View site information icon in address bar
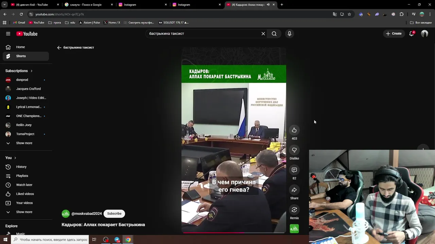The width and height of the screenshot is (435, 244). [31, 14]
